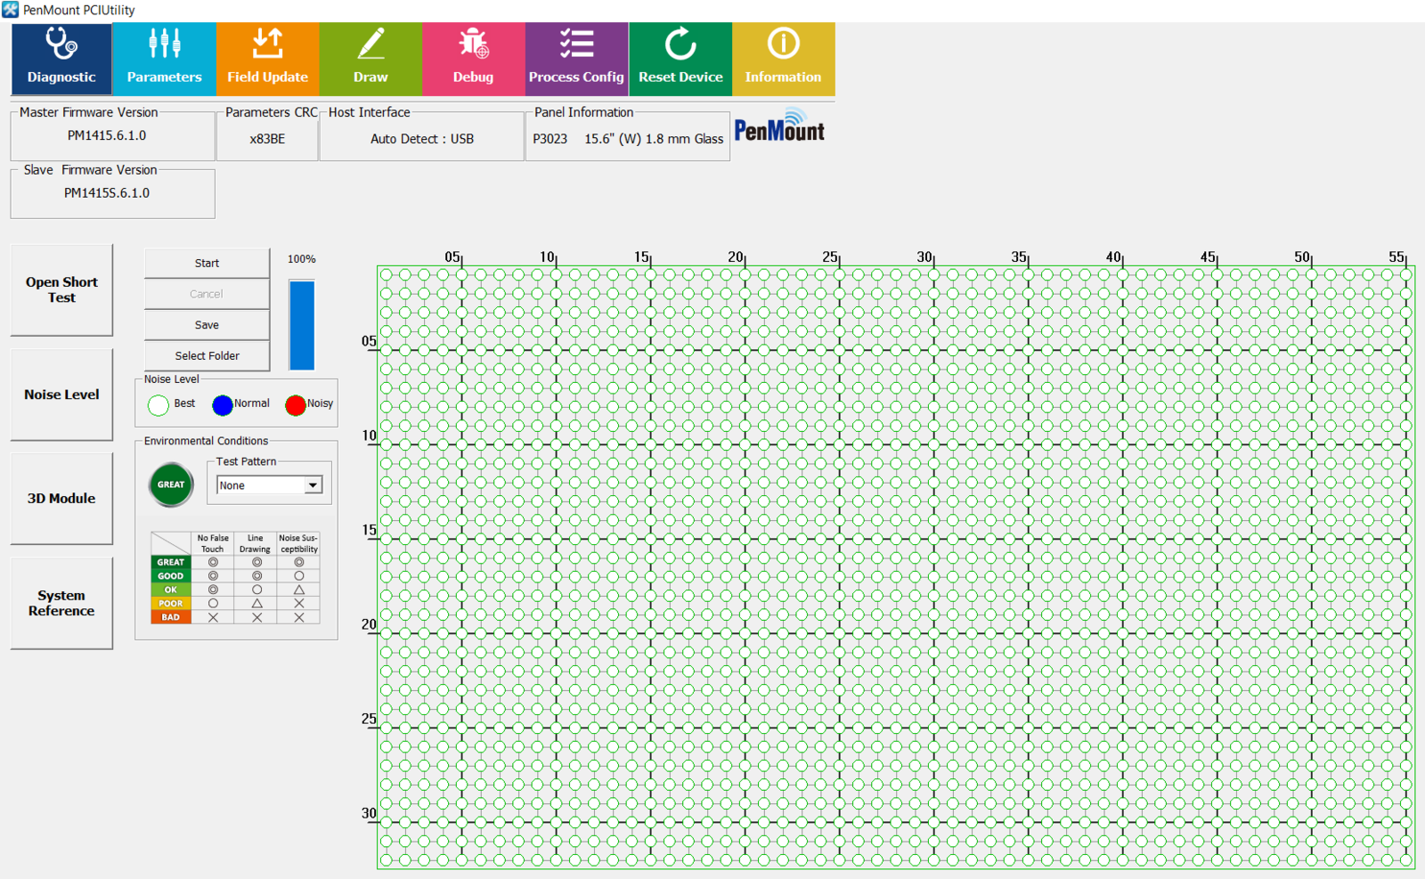Click the green GREAT status indicator
1425x879 pixels.
171,484
